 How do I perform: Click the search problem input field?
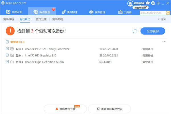coord(153,13)
